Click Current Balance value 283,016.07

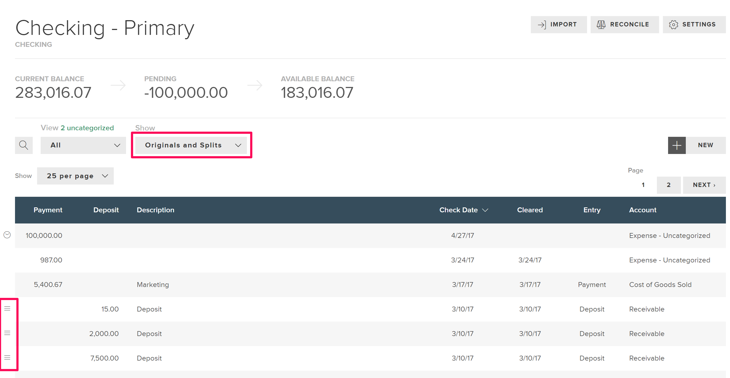(53, 93)
